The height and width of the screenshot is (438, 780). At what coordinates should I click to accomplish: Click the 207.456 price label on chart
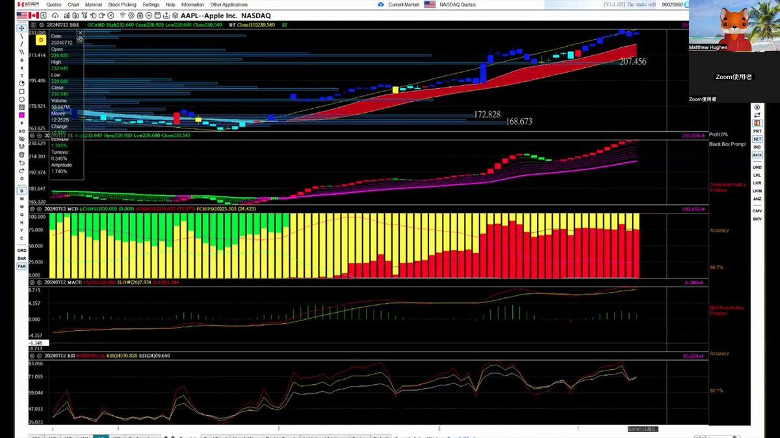(632, 61)
